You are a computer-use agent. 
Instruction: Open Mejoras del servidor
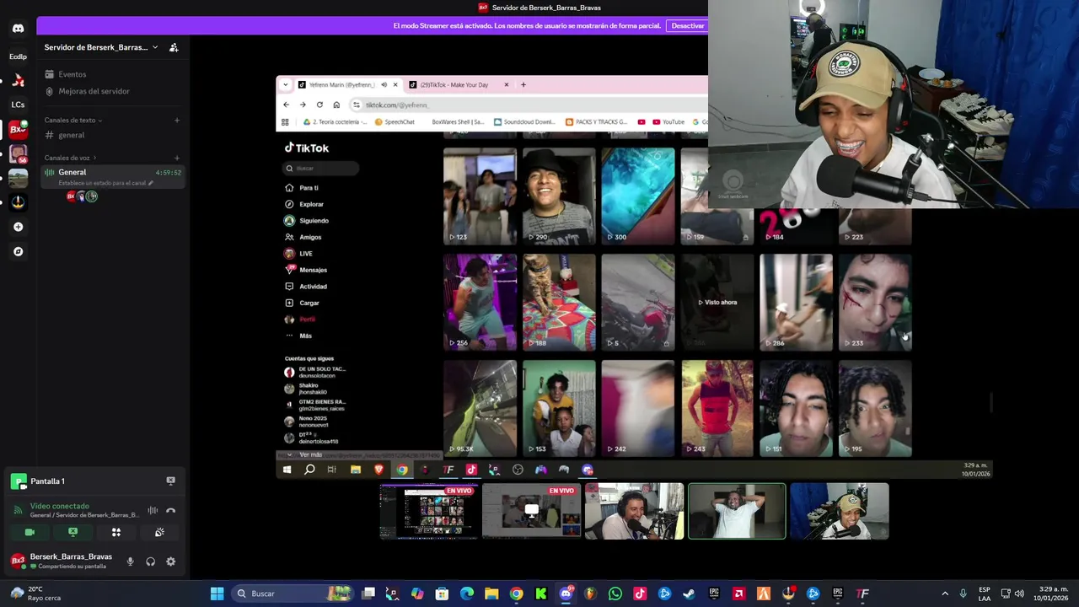87,91
